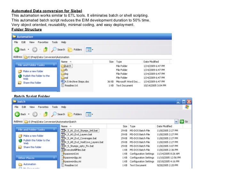Screen dimensions: 233x175
Task: Click Microsoft Word Doc... type cell
Action: pyautogui.click(x=128, y=81)
